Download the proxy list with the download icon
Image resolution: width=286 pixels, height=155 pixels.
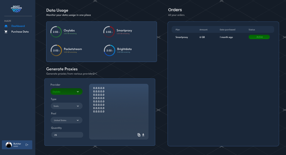(143, 135)
